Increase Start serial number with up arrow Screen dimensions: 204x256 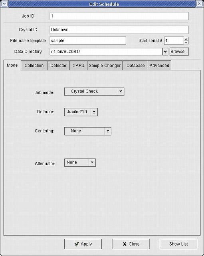(x=186, y=39)
